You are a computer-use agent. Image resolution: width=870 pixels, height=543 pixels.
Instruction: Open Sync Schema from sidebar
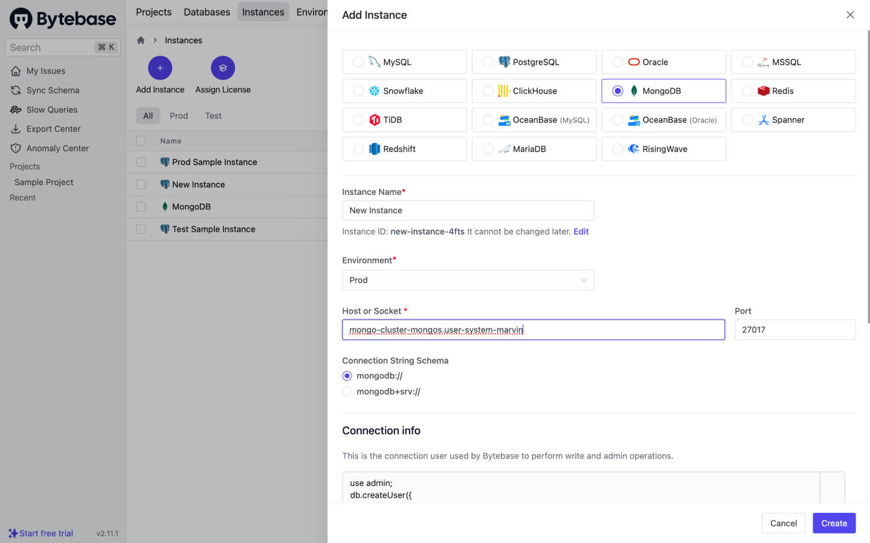pyautogui.click(x=53, y=91)
